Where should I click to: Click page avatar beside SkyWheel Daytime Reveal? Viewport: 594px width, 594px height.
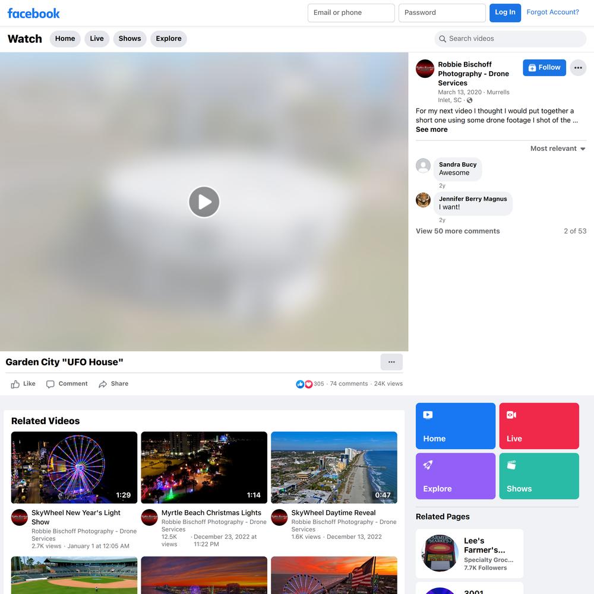click(279, 517)
